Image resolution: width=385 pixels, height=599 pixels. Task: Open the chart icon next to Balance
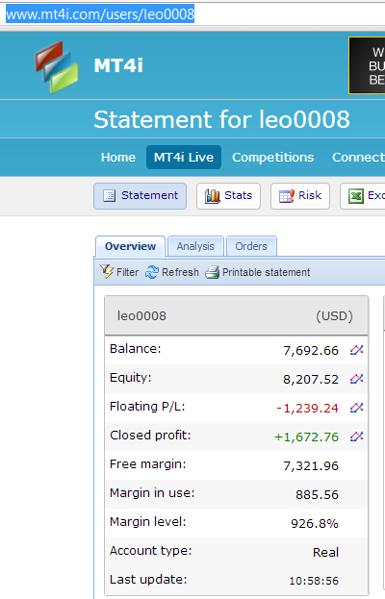click(356, 350)
